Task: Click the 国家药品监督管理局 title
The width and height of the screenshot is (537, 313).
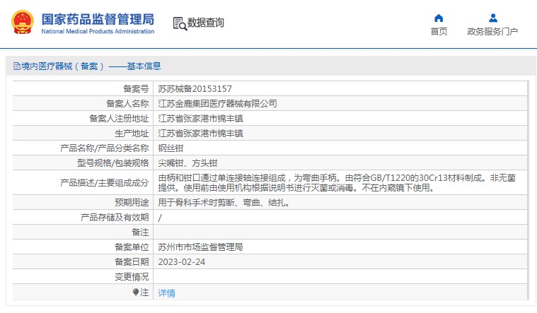Action: point(98,19)
